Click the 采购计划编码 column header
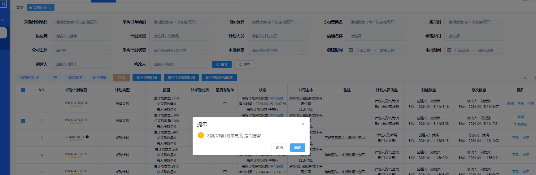The image size is (536, 175). click(76, 90)
